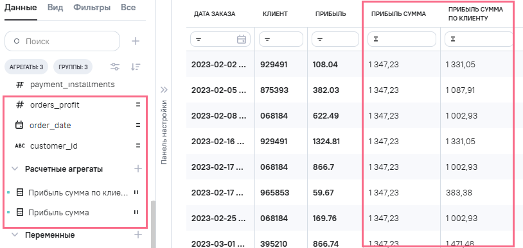Select the Прибыль сумма aggregate
Screen dimensions: 523x248
[x=58, y=212]
